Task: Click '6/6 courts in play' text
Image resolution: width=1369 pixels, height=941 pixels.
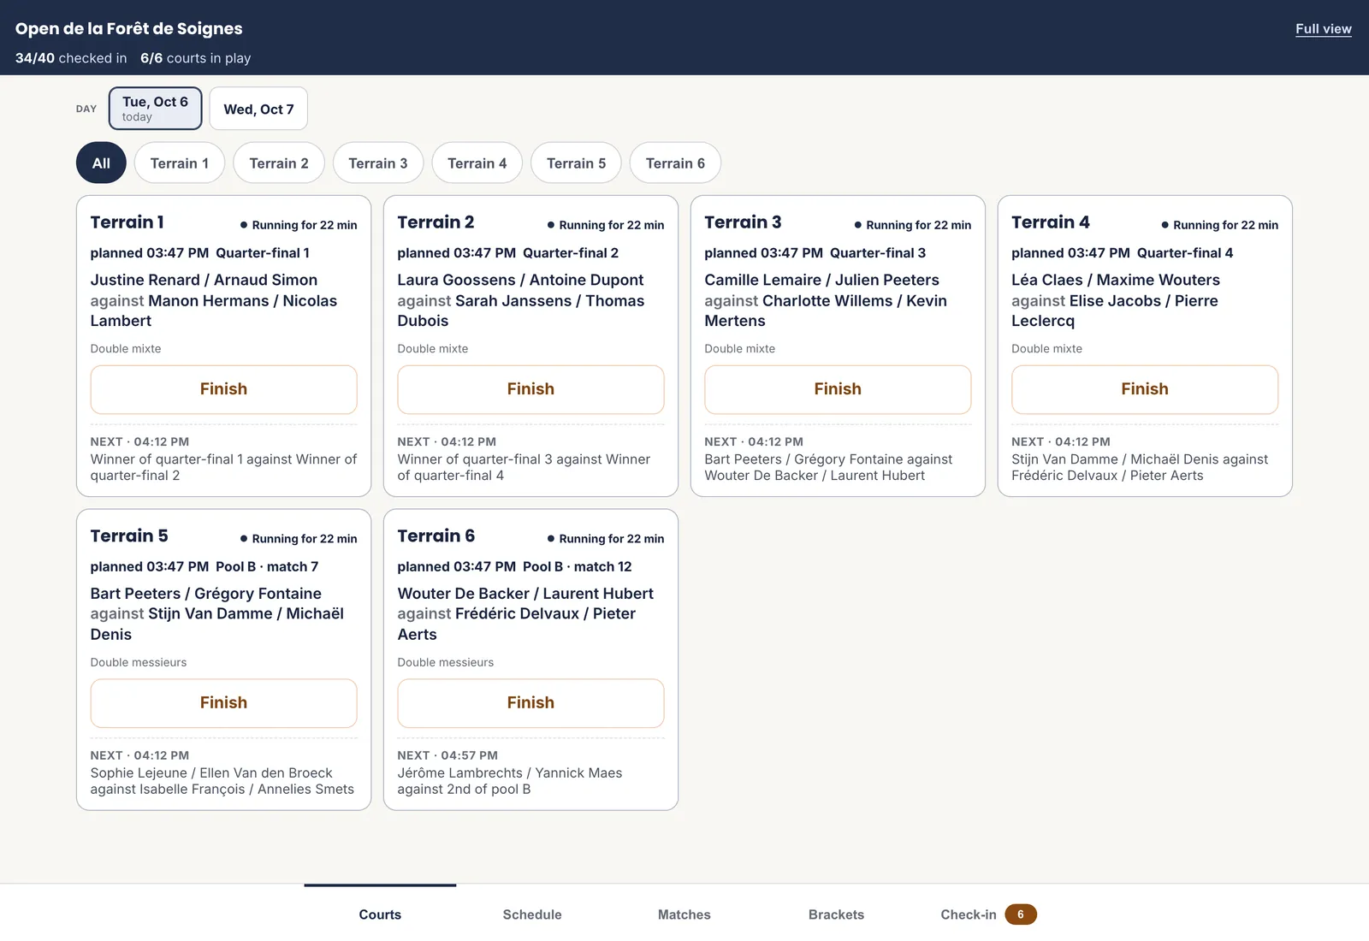Action: [x=196, y=58]
